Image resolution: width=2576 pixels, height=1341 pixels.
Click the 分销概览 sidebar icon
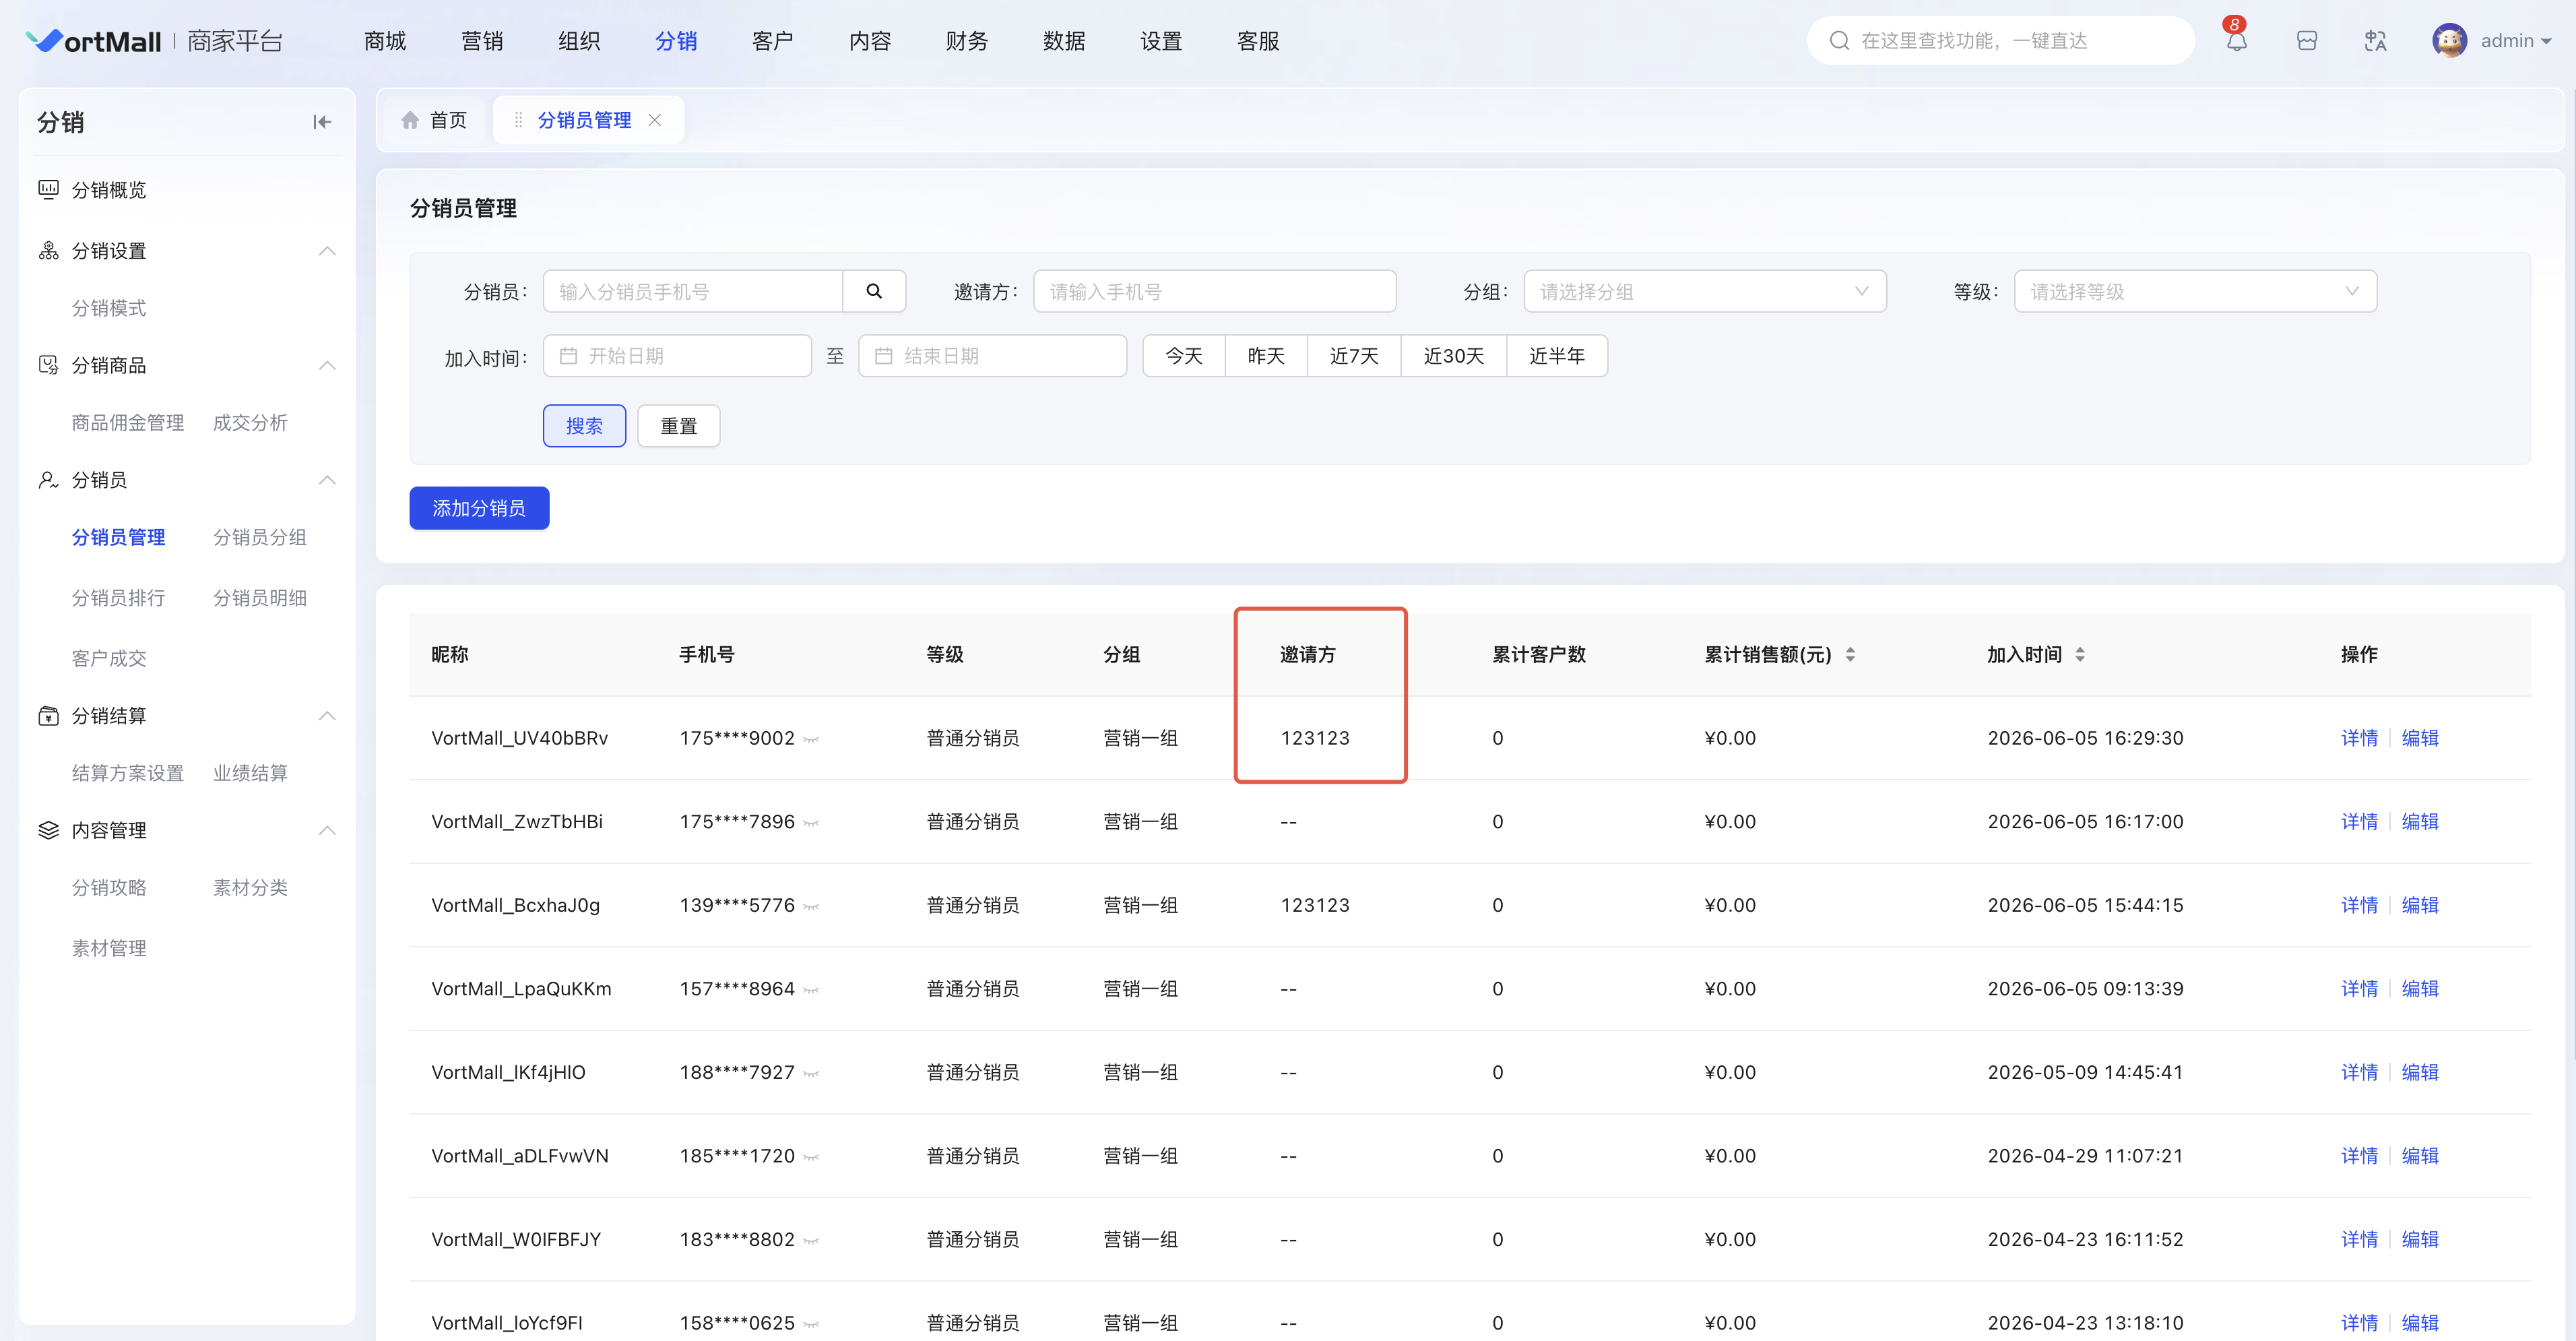coord(48,189)
